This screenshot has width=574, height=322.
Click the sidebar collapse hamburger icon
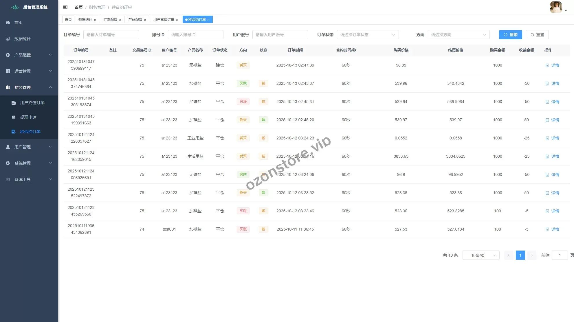pyautogui.click(x=65, y=7)
